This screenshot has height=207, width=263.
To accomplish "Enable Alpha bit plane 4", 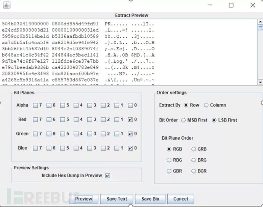I will tap(76, 105).
